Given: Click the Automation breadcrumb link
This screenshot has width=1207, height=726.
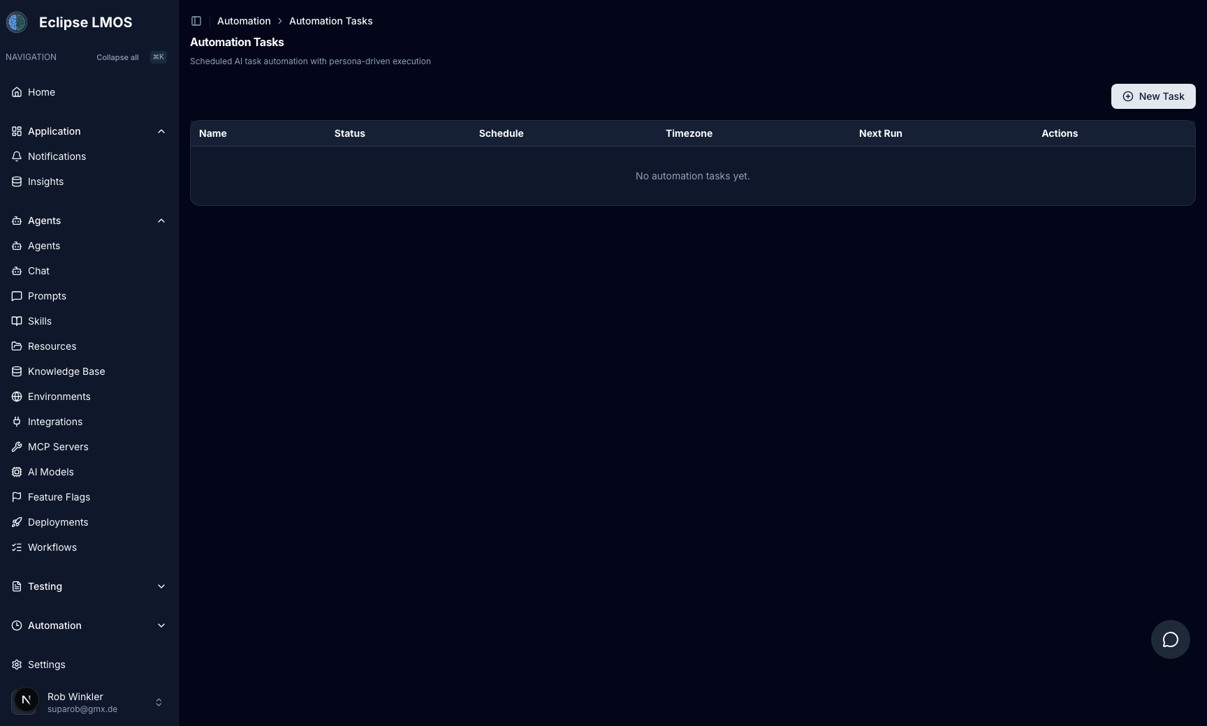Looking at the screenshot, I should [244, 21].
